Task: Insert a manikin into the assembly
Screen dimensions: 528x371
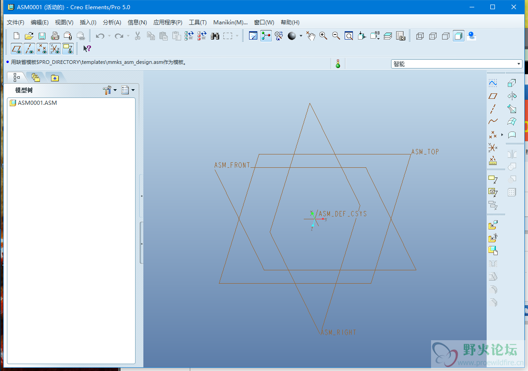Action: pos(493,238)
